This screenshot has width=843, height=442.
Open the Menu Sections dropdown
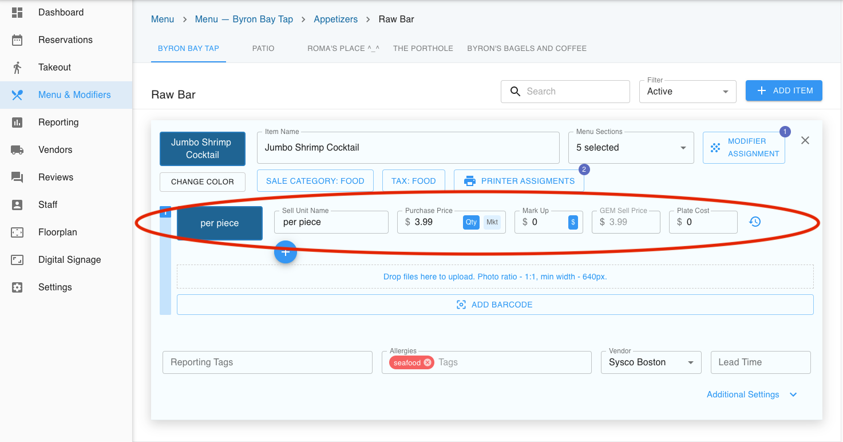[x=631, y=148]
